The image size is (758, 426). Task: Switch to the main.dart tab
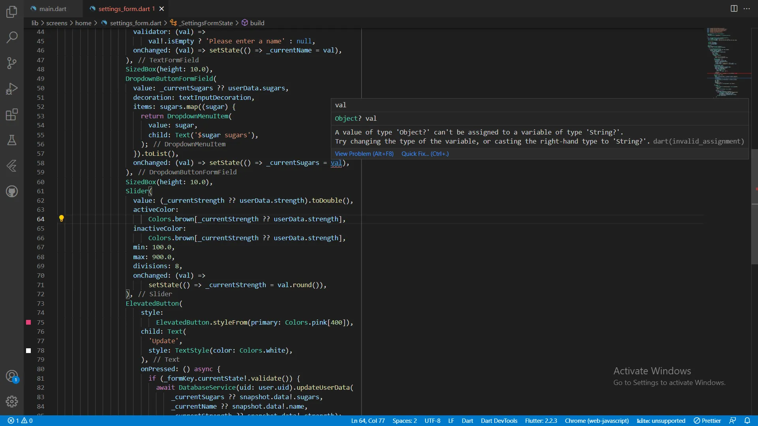point(53,9)
